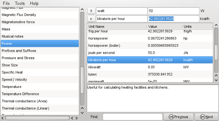
Task: Open the Tools menu
Action: coord(20,3)
